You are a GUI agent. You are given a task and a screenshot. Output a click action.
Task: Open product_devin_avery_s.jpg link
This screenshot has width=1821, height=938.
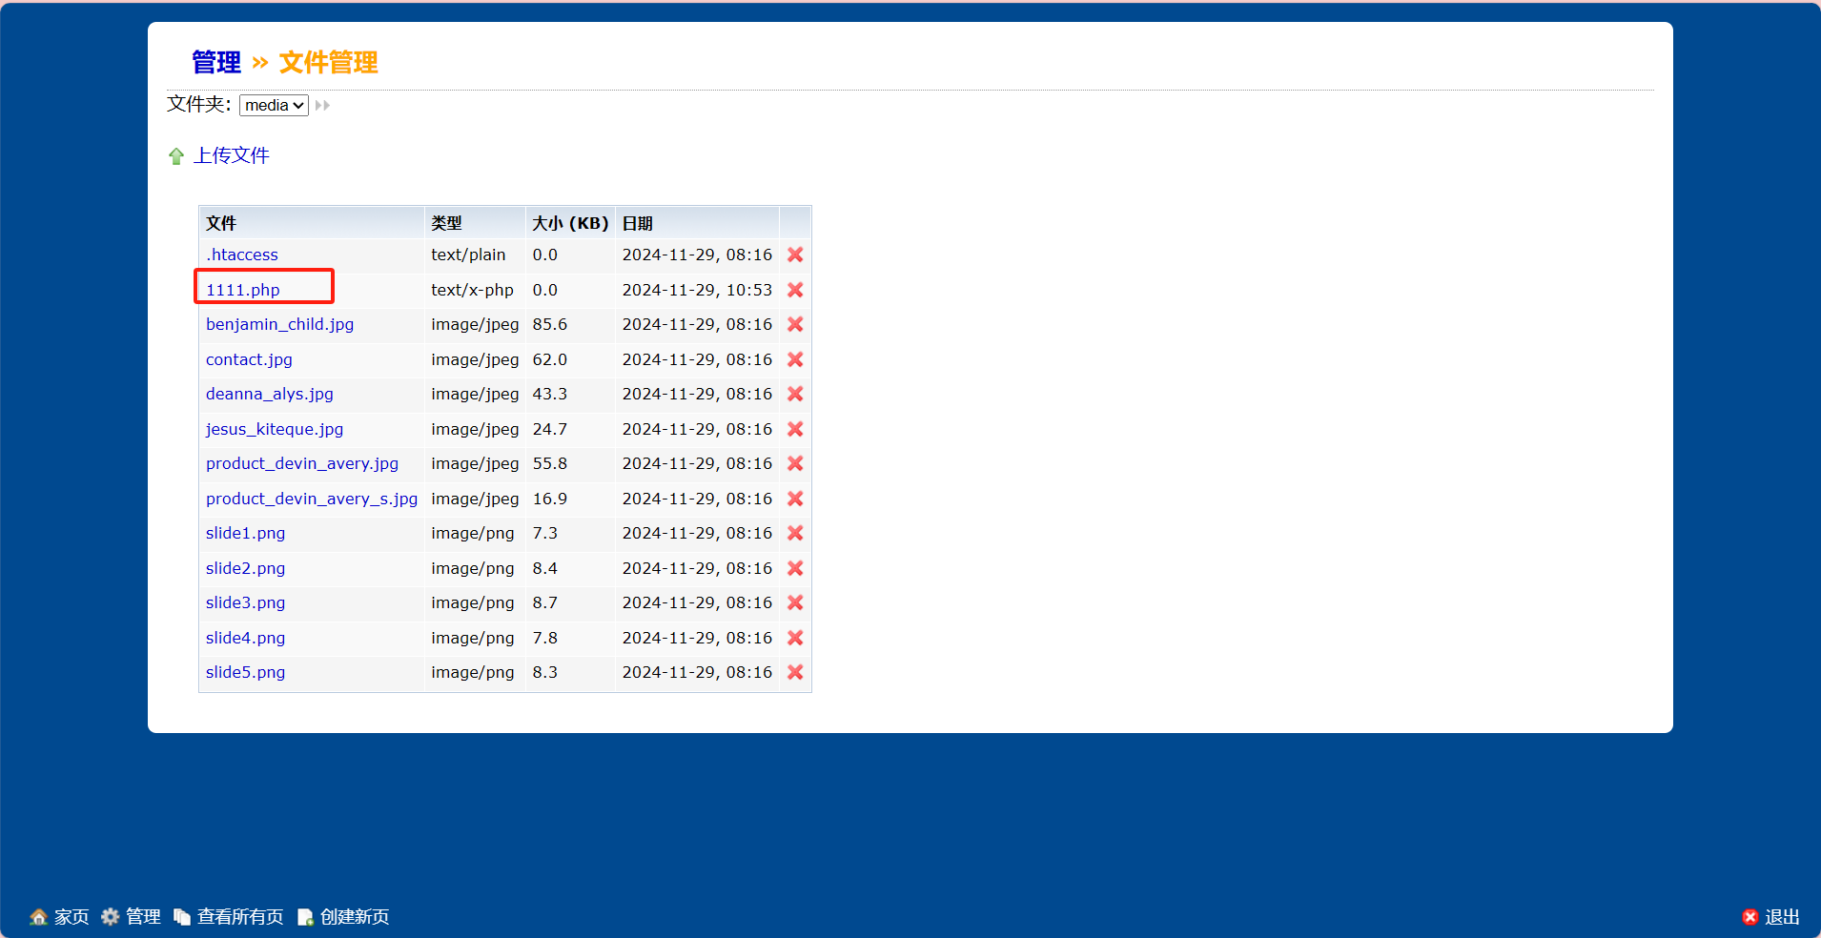[312, 499]
